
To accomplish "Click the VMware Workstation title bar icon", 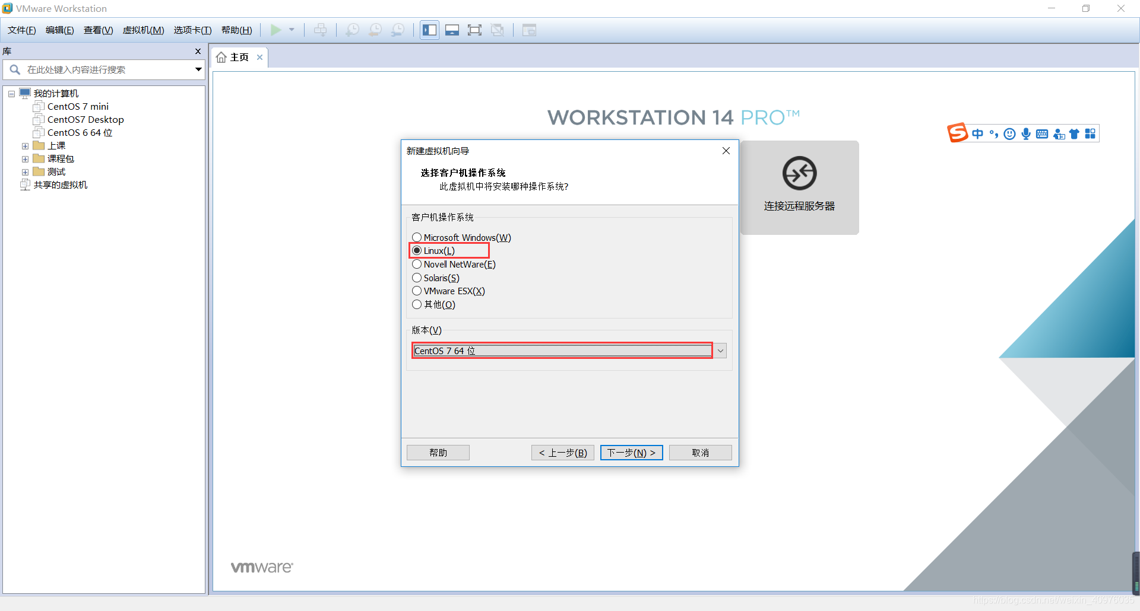I will click(7, 8).
